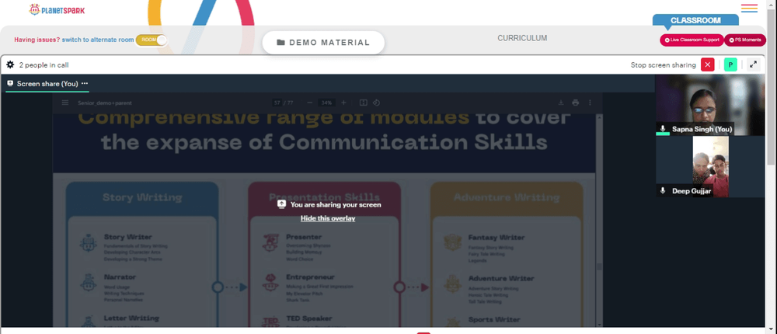This screenshot has width=777, height=334.
Task: Select Deep Gujjar video thumbnail
Action: (x=710, y=166)
